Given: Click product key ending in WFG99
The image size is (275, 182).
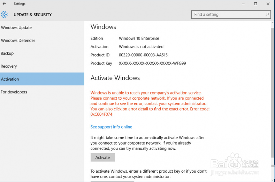Looking at the screenshot, I should coord(152,63).
